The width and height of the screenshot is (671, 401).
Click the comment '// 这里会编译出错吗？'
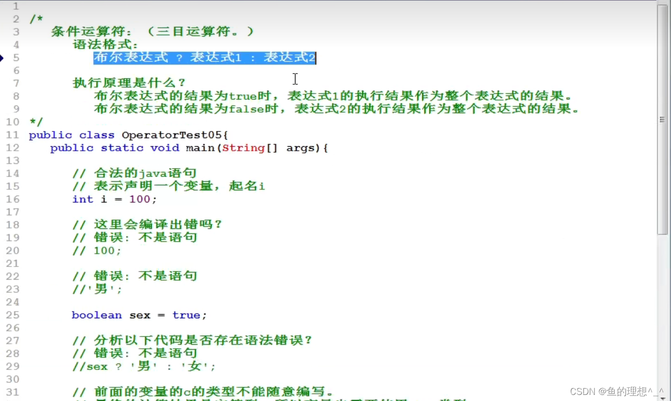coord(148,224)
